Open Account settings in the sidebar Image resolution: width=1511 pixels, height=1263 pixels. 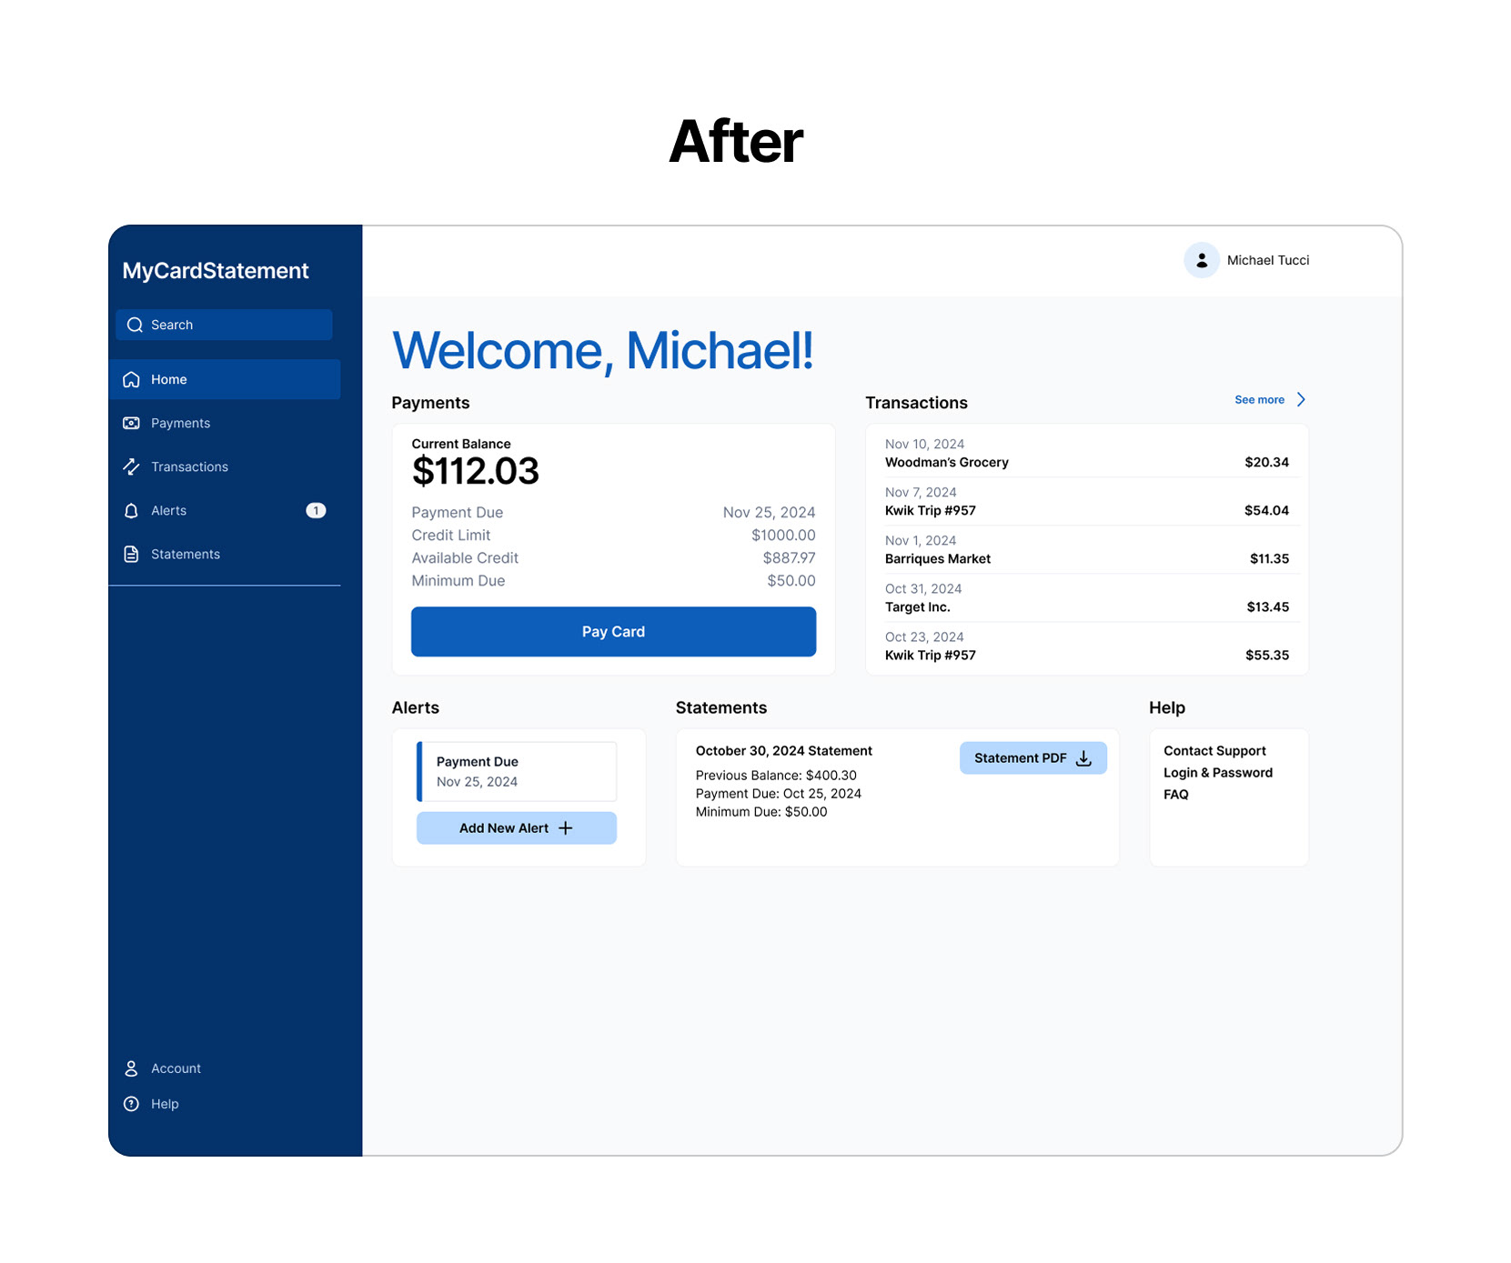tap(162, 1068)
